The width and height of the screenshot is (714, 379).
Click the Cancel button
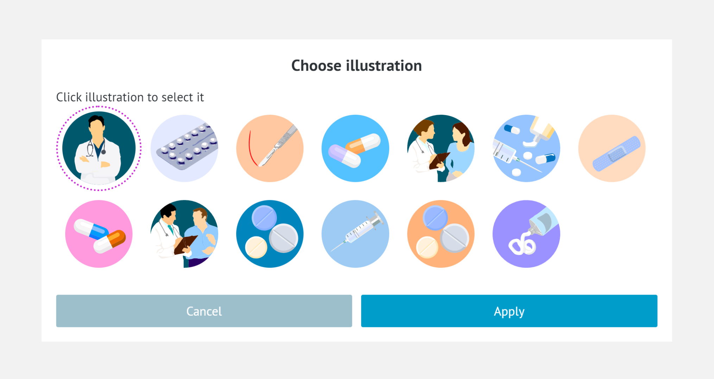click(204, 311)
